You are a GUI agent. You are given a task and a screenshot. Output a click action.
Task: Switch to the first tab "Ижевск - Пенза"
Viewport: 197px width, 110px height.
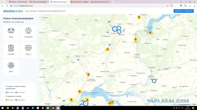point(18,2)
